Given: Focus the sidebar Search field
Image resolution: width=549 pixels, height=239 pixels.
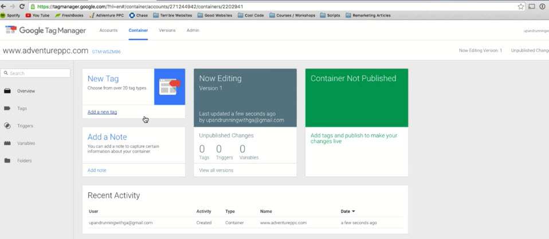Looking at the screenshot, I should [x=38, y=73].
